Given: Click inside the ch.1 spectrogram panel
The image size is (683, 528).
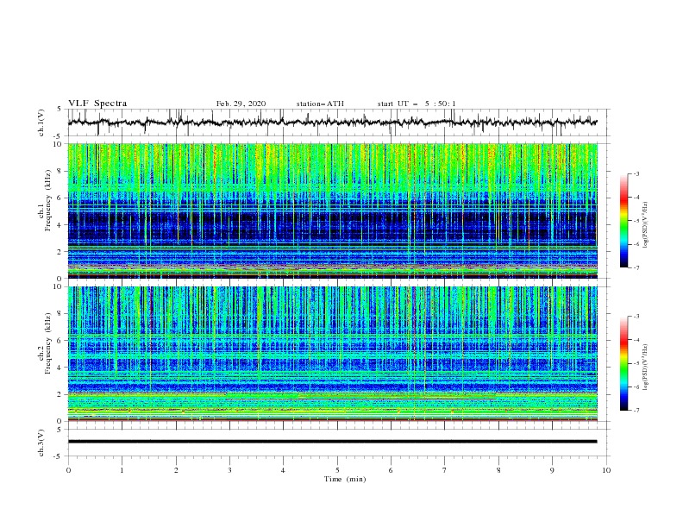Looking at the screenshot, I should pyautogui.click(x=332, y=211).
